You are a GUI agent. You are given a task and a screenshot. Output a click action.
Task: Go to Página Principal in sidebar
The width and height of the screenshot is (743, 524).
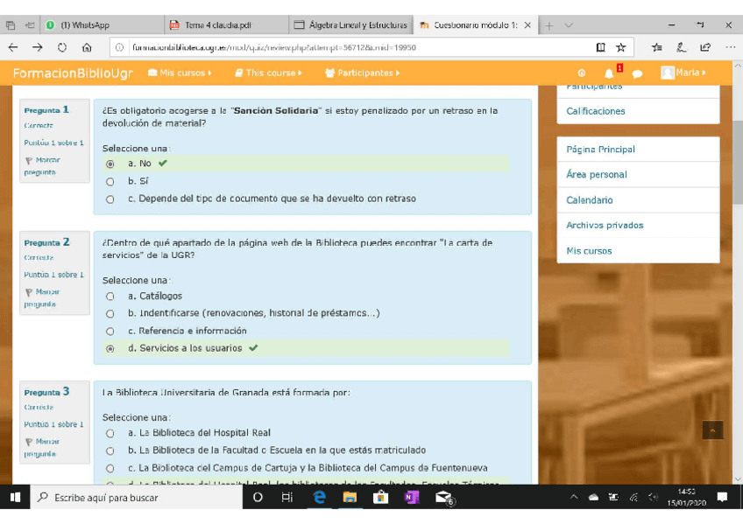(x=600, y=150)
